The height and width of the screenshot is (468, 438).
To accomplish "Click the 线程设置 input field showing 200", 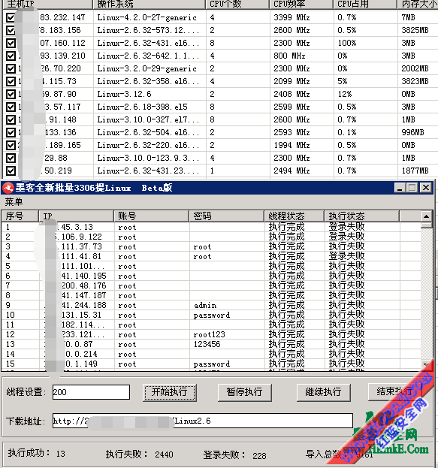I will [x=91, y=392].
